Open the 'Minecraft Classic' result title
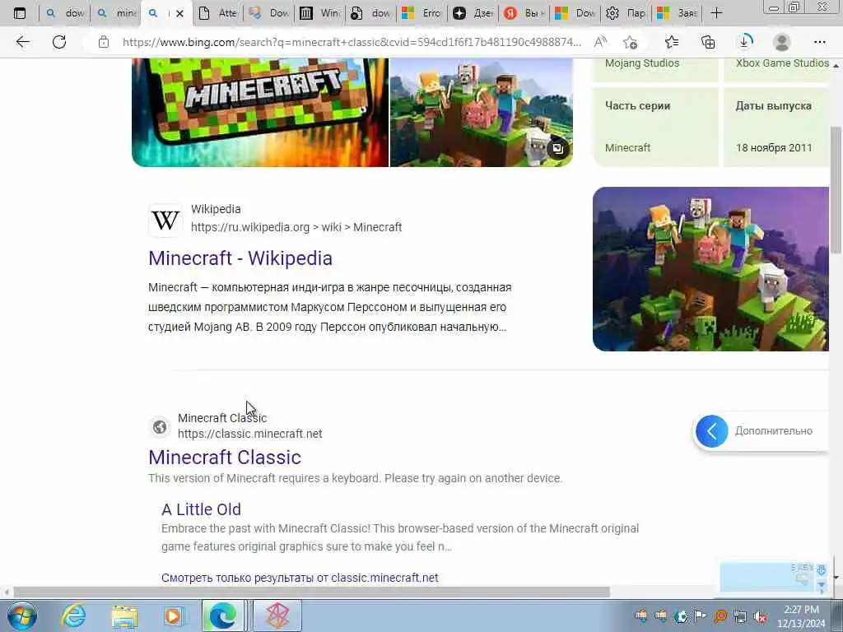This screenshot has width=843, height=632. click(x=225, y=458)
